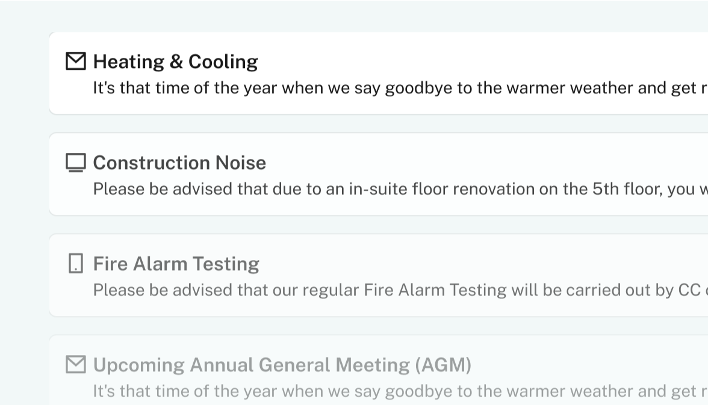
Task: Select the Construction Noise card's empty top padding
Action: 361,142
